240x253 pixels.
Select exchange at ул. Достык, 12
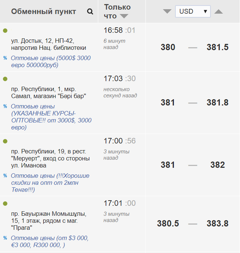point(48,44)
